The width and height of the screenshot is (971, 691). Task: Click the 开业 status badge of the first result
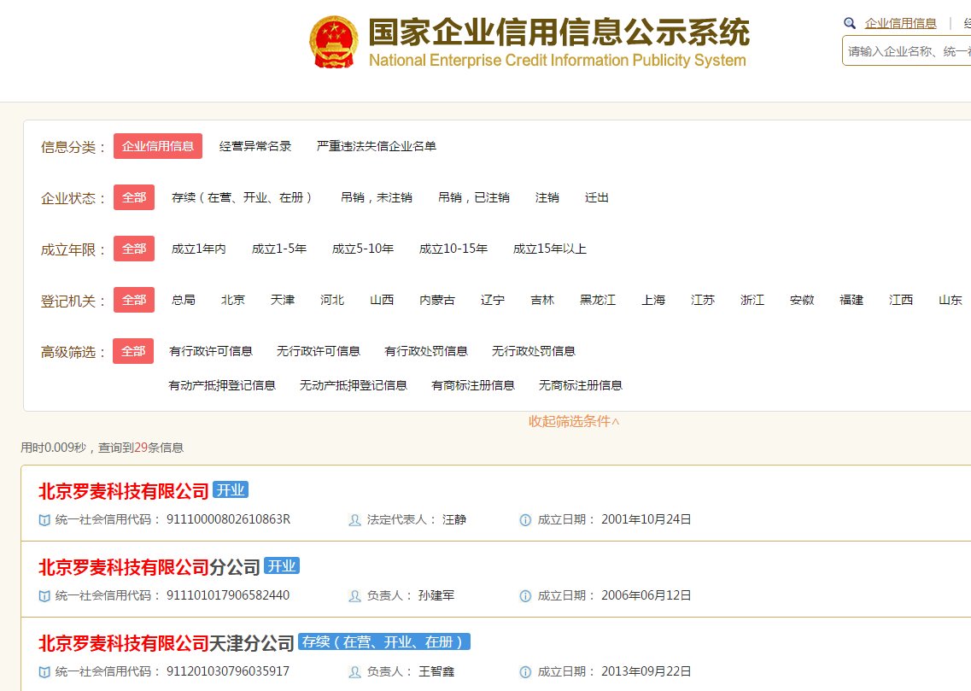(231, 490)
